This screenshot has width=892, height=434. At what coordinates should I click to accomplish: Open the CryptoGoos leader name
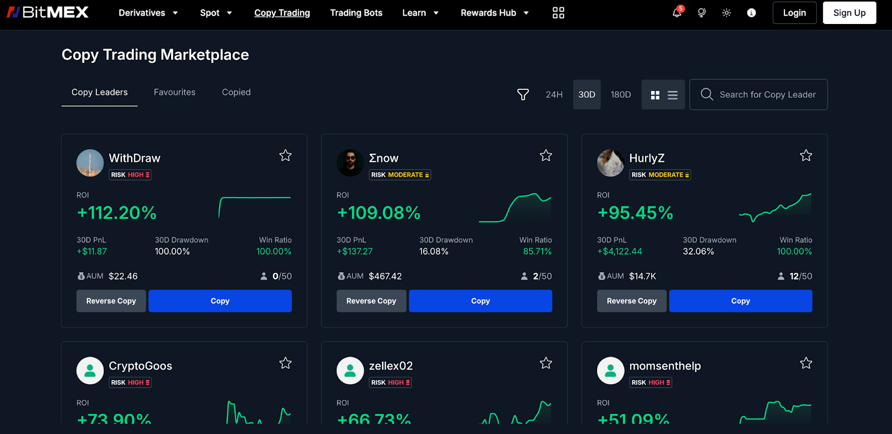click(140, 366)
